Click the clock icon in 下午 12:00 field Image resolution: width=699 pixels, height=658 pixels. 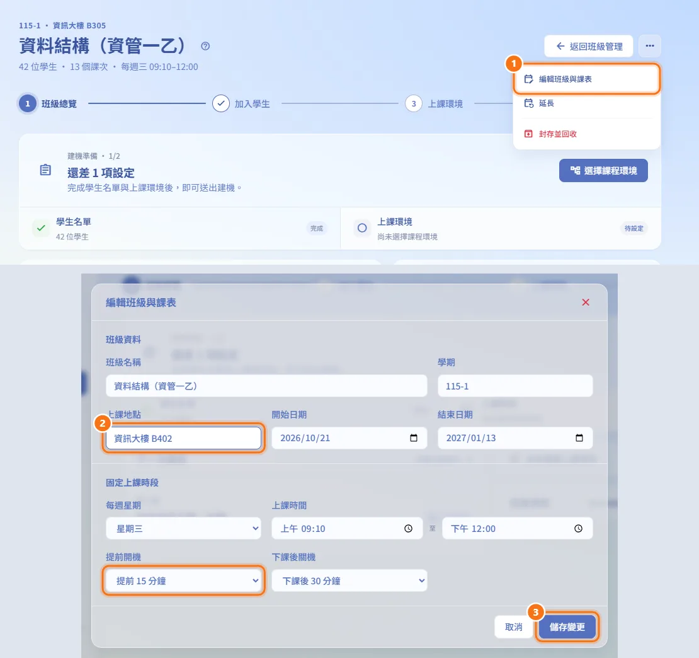point(578,529)
